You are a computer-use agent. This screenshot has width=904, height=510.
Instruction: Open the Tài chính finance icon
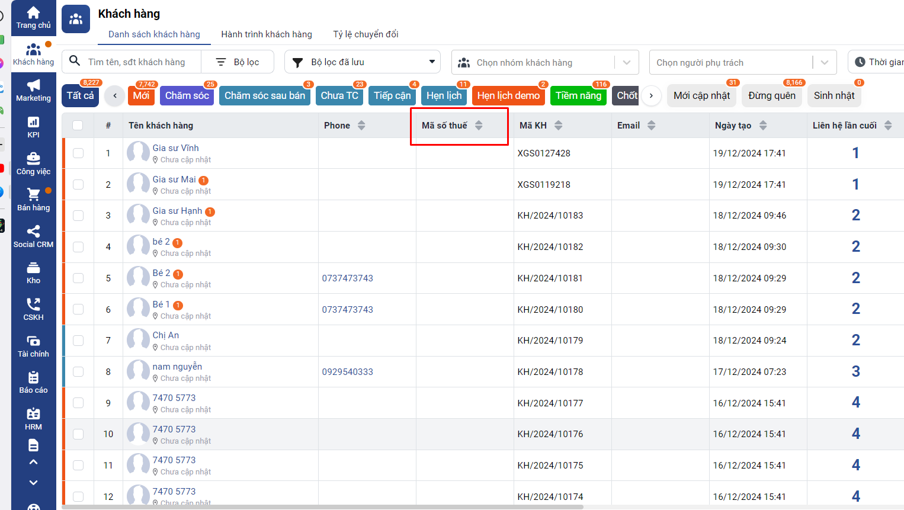click(x=33, y=345)
